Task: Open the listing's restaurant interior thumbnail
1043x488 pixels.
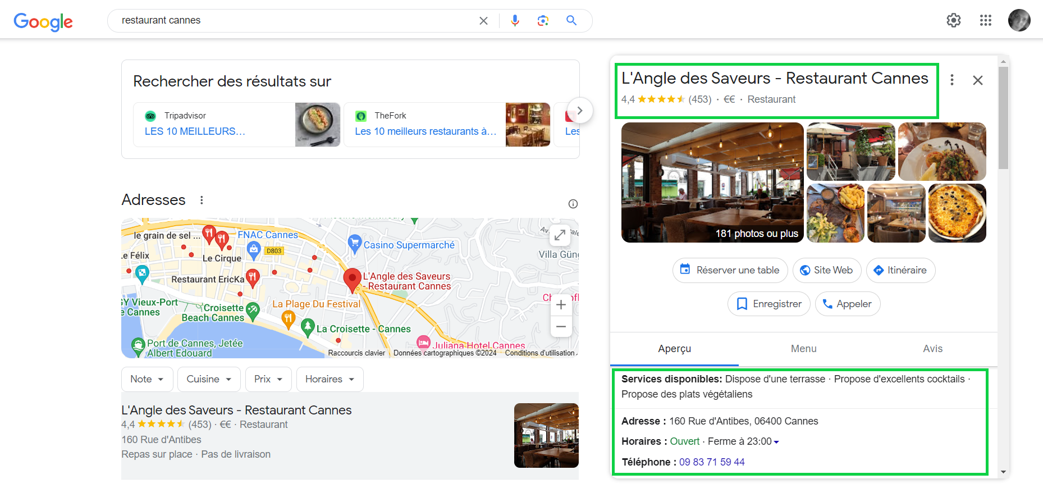Action: tap(546, 436)
